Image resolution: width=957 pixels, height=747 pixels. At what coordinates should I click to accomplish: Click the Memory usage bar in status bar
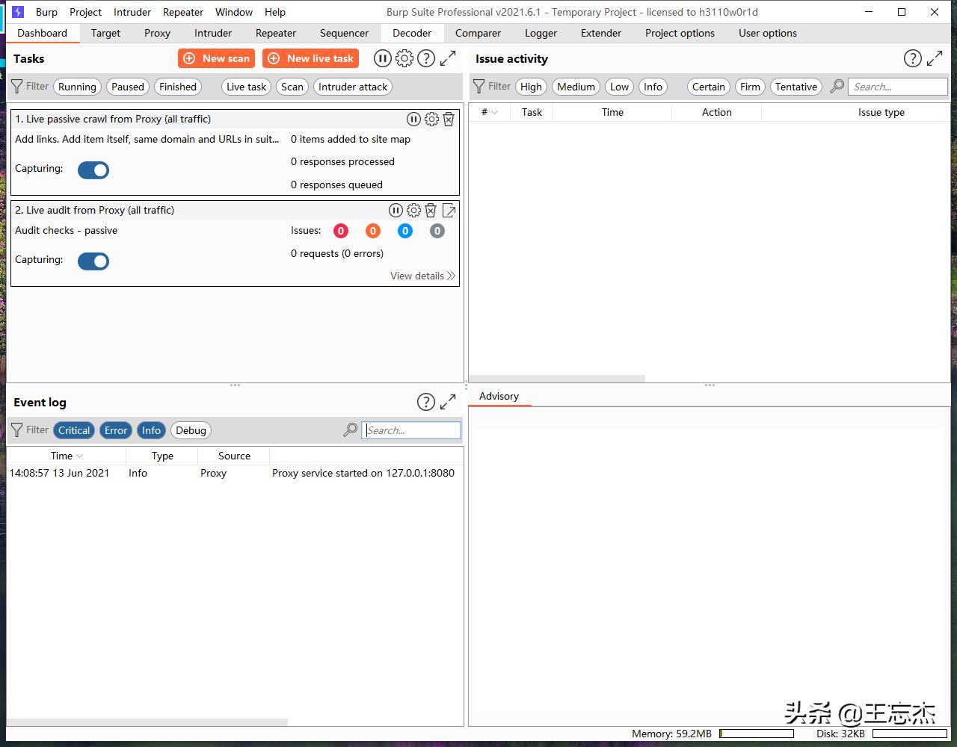pyautogui.click(x=756, y=734)
